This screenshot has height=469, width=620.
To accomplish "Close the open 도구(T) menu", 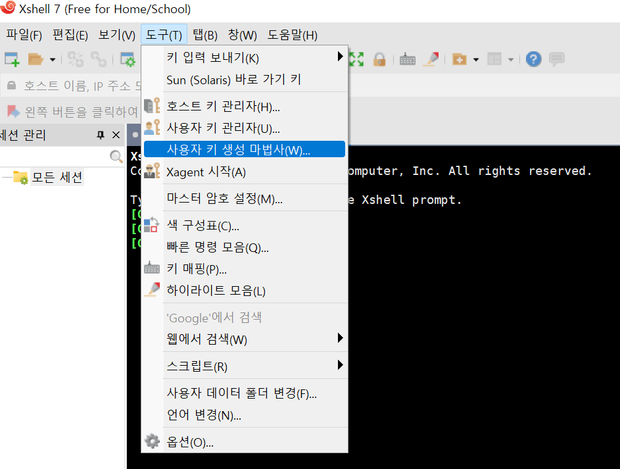I will coord(164,35).
